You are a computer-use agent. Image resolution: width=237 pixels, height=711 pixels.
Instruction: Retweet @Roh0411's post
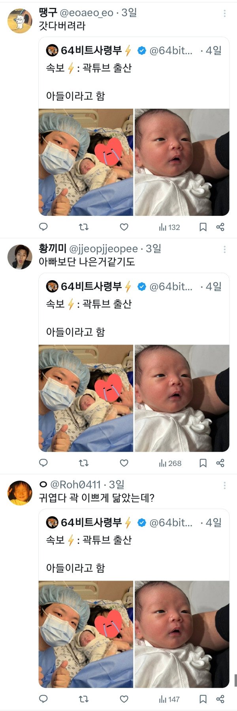(84, 699)
